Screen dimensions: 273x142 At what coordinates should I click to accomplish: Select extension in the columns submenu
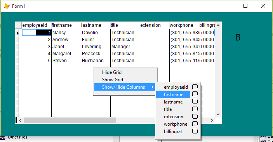[x=174, y=117]
